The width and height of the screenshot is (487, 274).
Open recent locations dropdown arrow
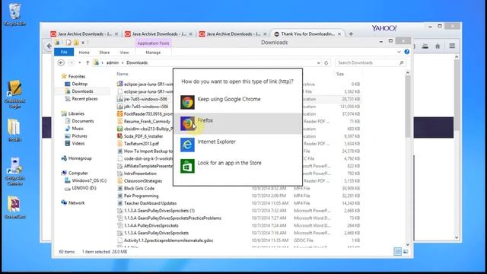click(x=80, y=62)
